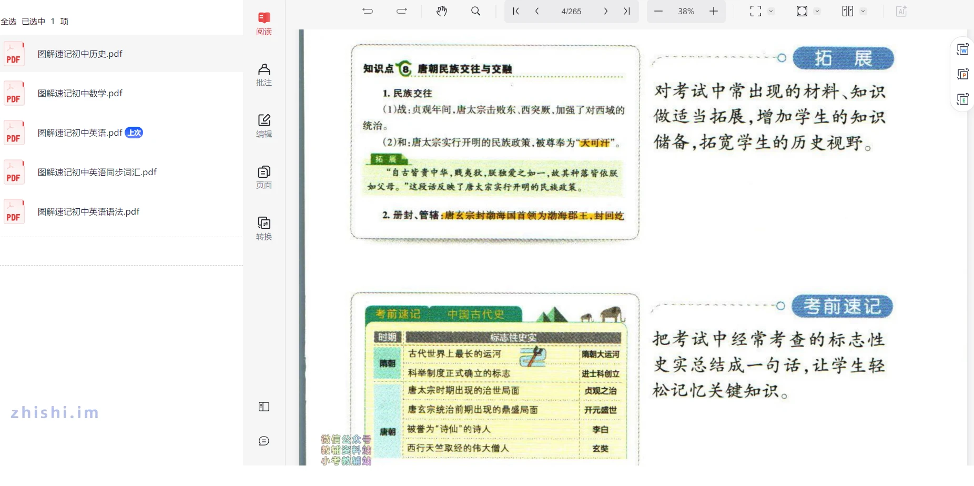The width and height of the screenshot is (974, 486).
Task: Click the zoom percentage 38% field
Action: tap(686, 11)
